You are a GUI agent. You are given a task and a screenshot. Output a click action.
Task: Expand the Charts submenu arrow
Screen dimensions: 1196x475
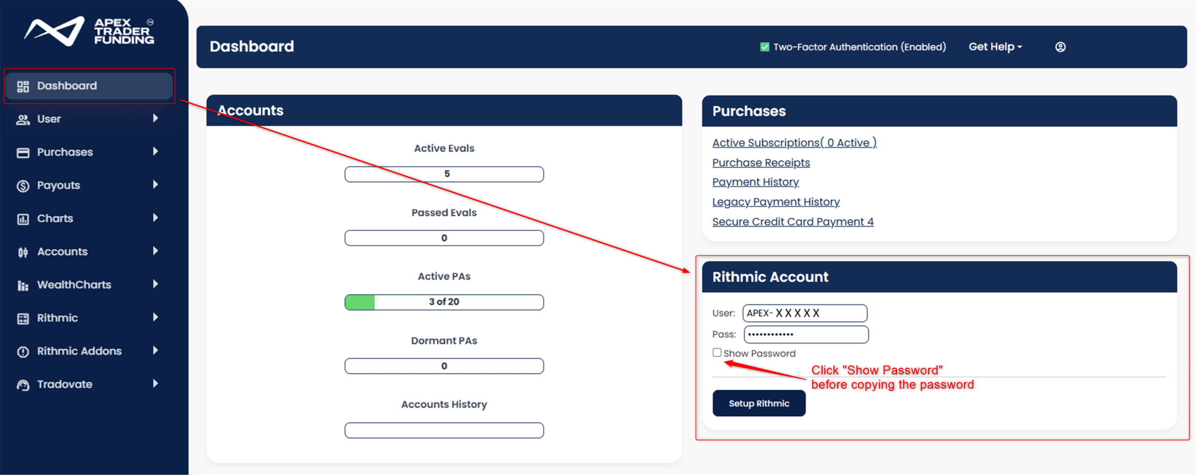click(x=156, y=217)
